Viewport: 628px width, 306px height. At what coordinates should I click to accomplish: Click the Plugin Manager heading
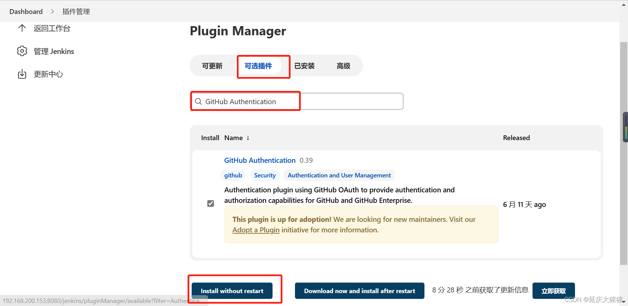[x=238, y=31]
